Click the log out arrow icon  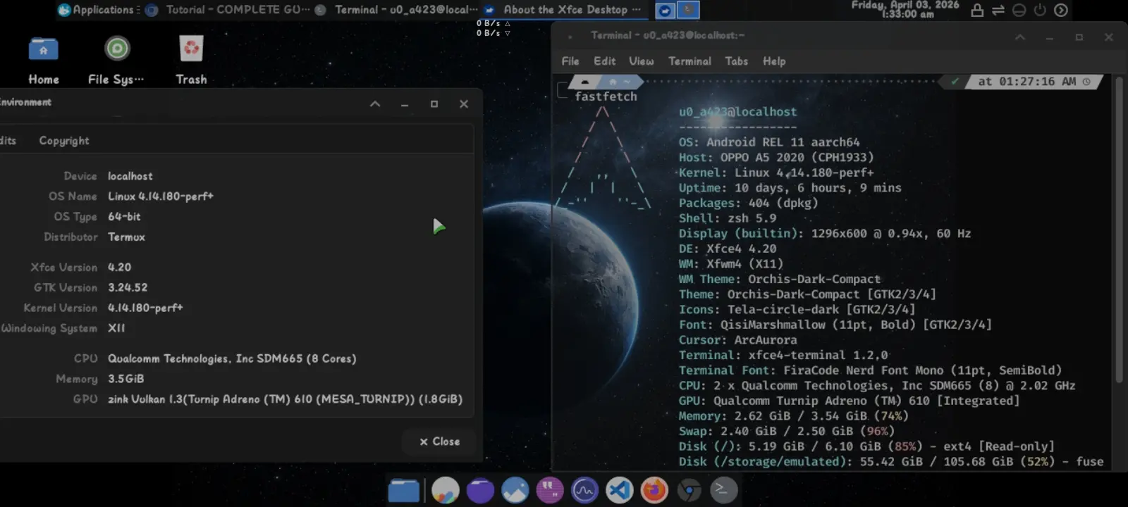coord(1061,10)
